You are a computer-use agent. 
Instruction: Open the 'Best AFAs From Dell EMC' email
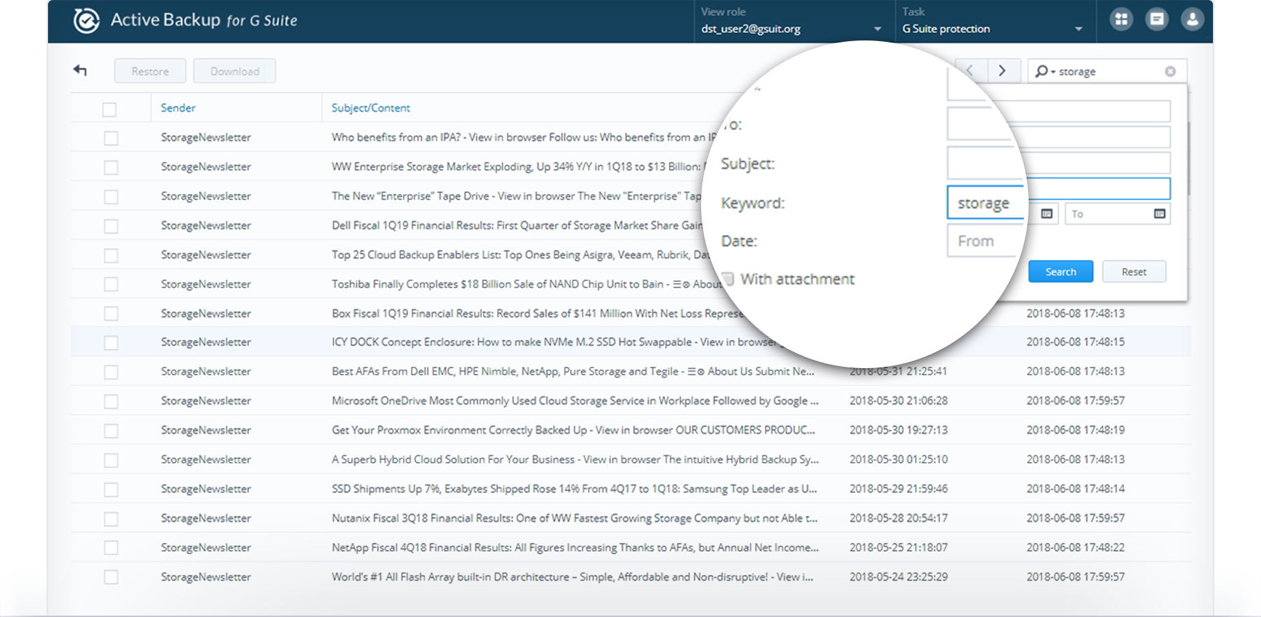coord(573,371)
